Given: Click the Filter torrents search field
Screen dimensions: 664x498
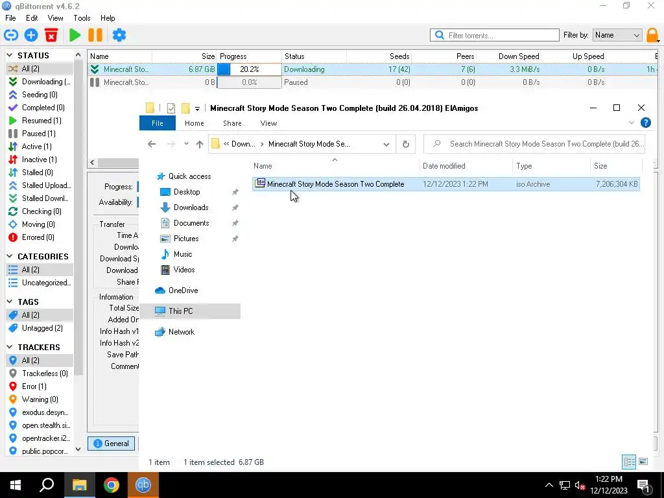Looking at the screenshot, I should 495,35.
